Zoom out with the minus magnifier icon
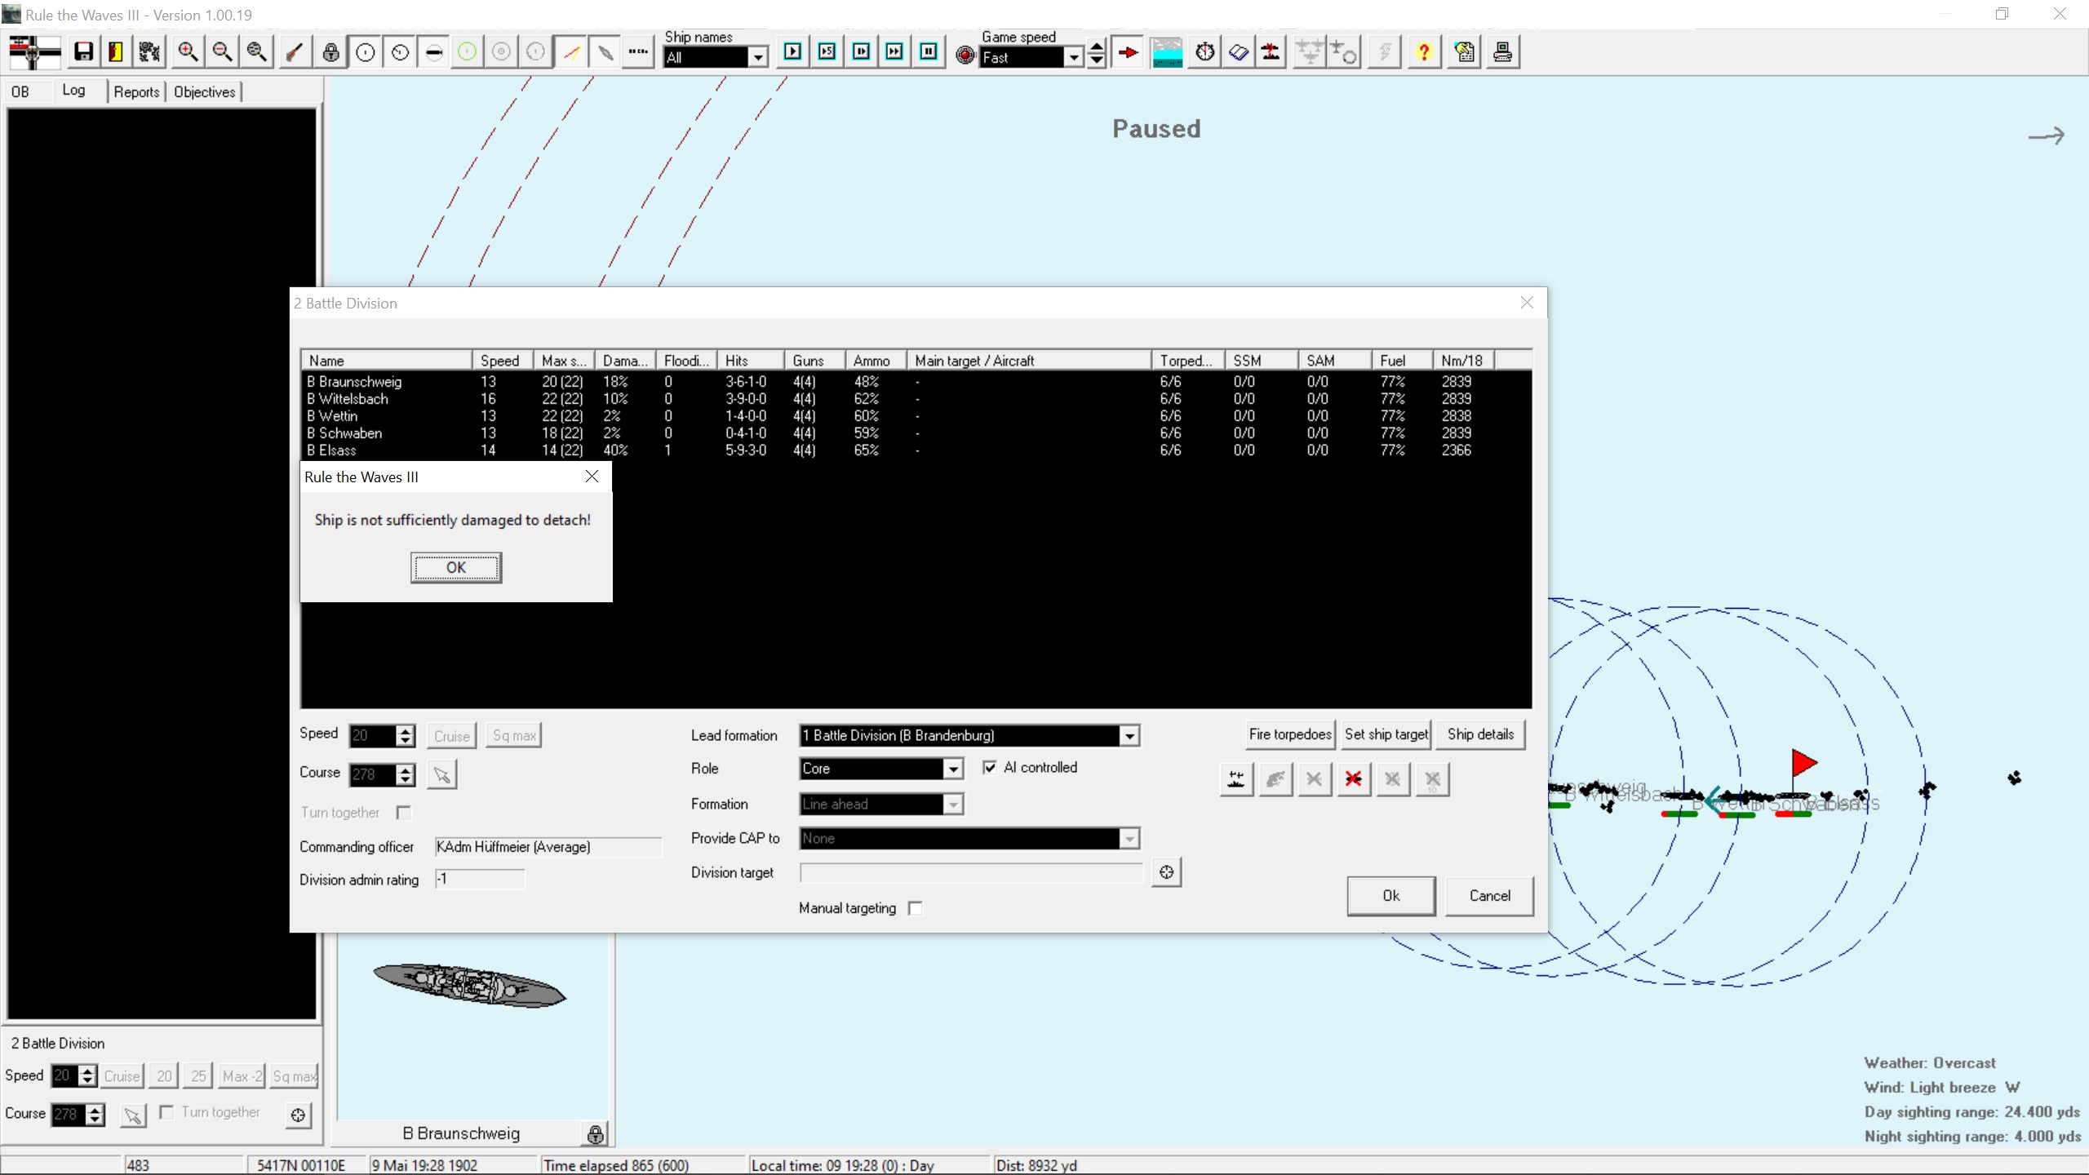 [x=222, y=52]
